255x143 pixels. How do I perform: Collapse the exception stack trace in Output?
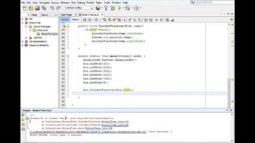point(27,118)
